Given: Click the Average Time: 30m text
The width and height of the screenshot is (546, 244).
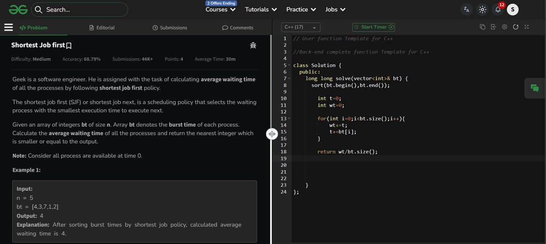Looking at the screenshot, I should tap(215, 59).
